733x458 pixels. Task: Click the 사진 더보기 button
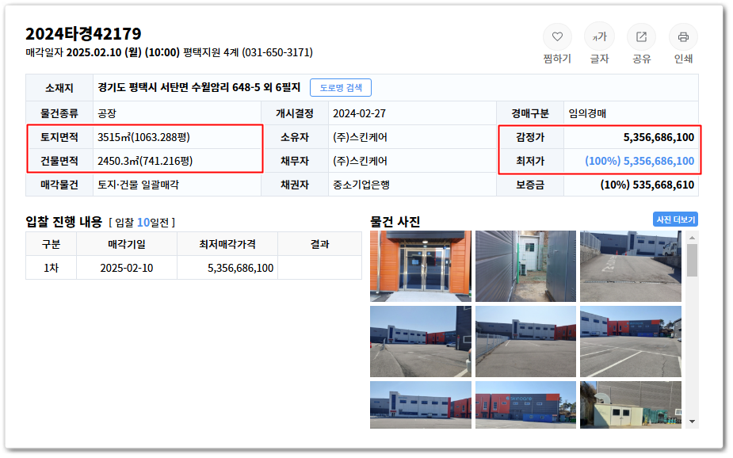pyautogui.click(x=675, y=219)
